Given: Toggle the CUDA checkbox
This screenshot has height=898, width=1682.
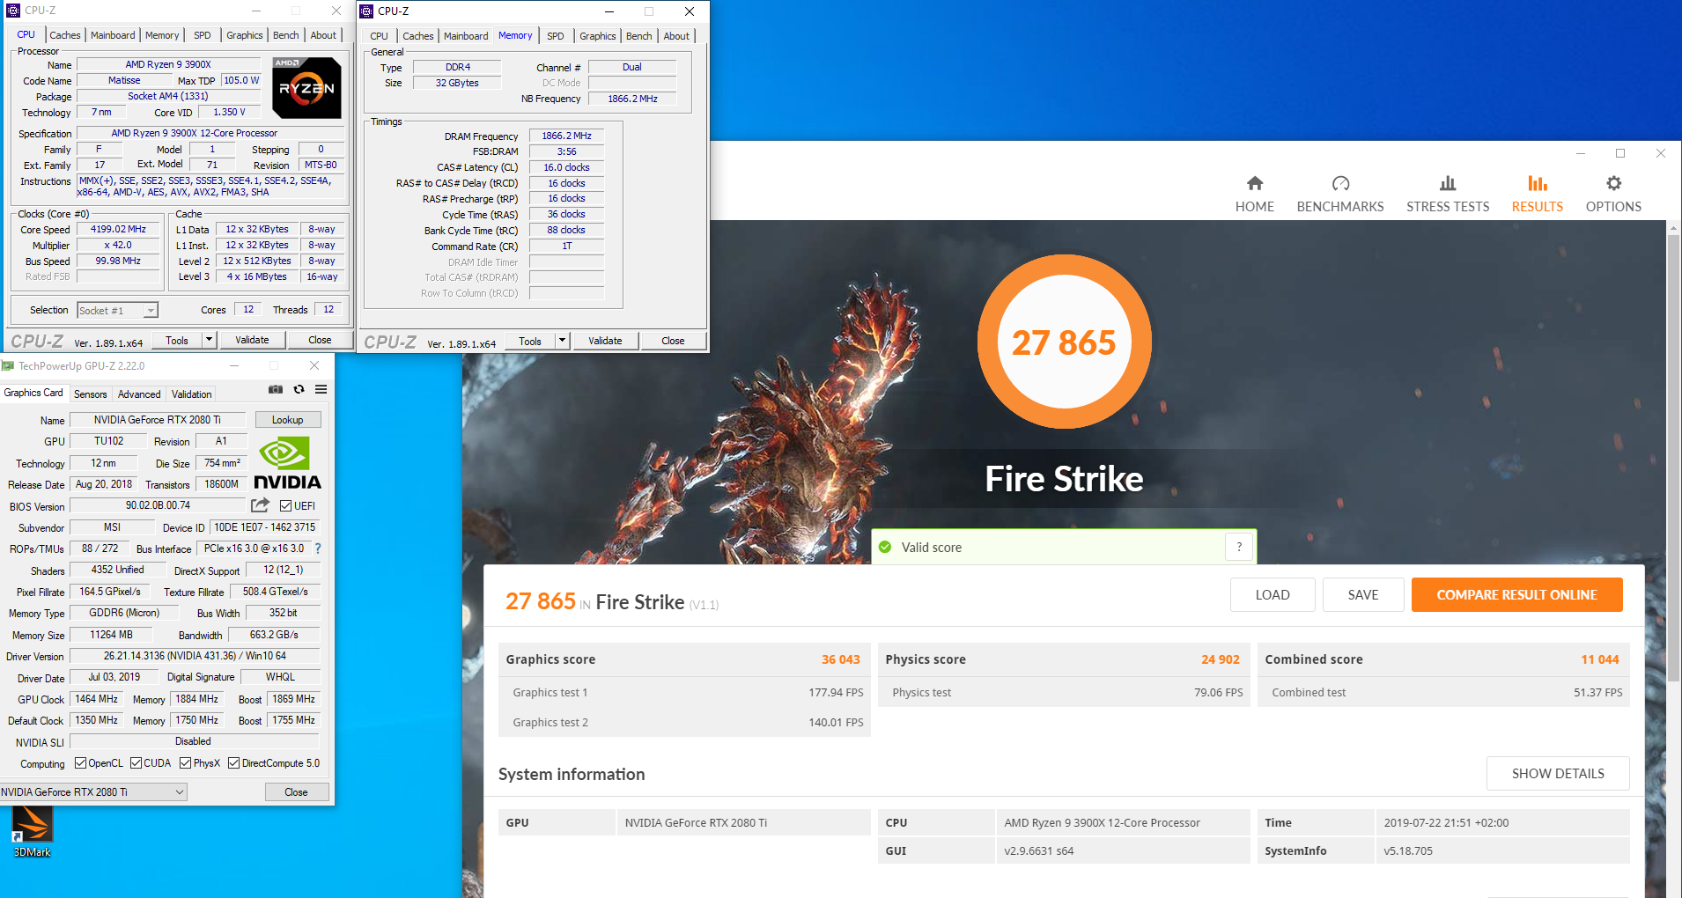Looking at the screenshot, I should (x=136, y=763).
